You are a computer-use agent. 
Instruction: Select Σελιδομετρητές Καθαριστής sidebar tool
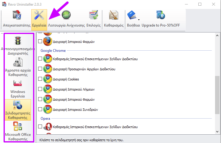(18, 110)
